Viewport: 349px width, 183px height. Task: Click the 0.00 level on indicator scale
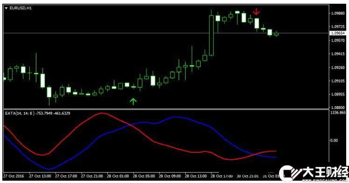(x=334, y=140)
